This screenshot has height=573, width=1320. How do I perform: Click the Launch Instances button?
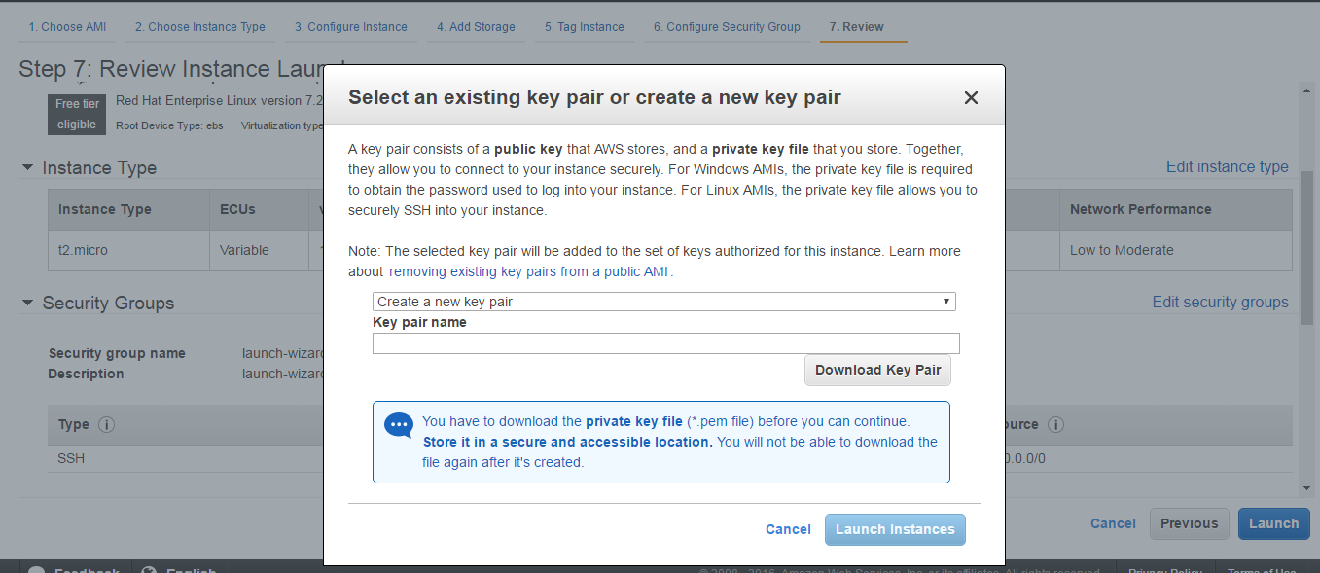pyautogui.click(x=895, y=529)
